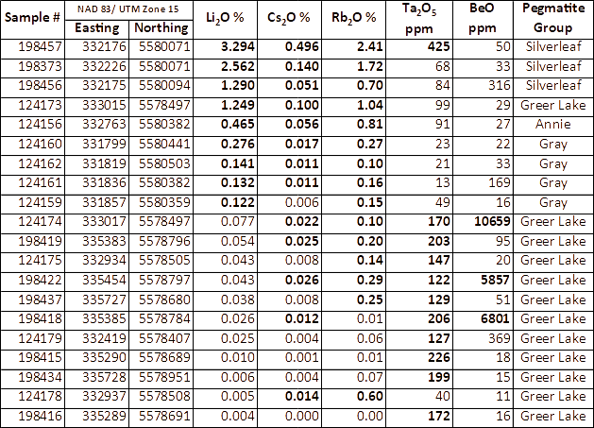Click the Li2O value 3.294
The height and width of the screenshot is (428, 594).
pos(238,46)
